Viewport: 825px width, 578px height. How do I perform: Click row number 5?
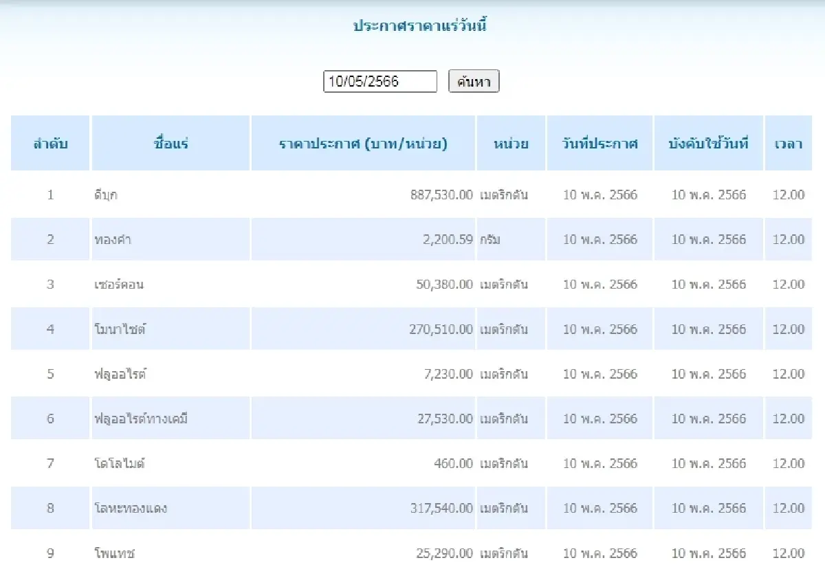pyautogui.click(x=50, y=374)
